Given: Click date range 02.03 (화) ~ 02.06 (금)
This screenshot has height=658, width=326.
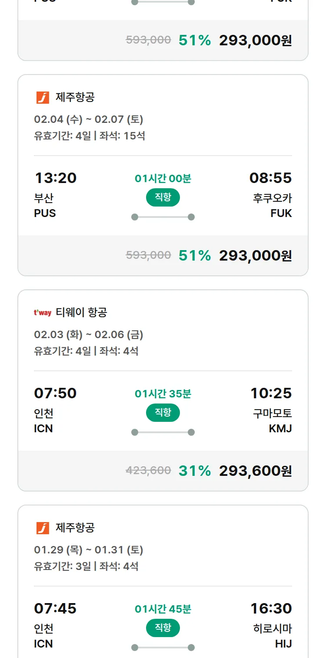Looking at the screenshot, I should pyautogui.click(x=89, y=335).
